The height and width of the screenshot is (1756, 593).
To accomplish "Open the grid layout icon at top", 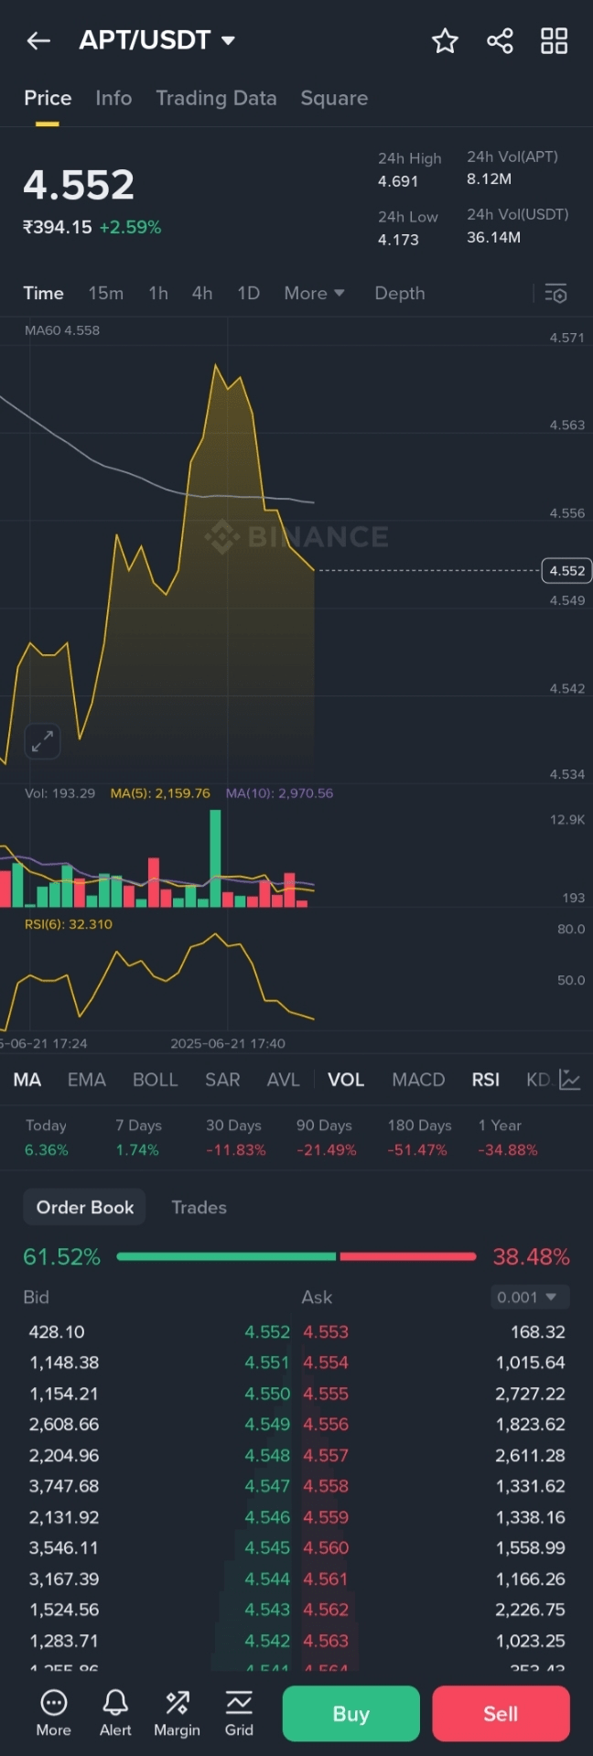I will [554, 40].
